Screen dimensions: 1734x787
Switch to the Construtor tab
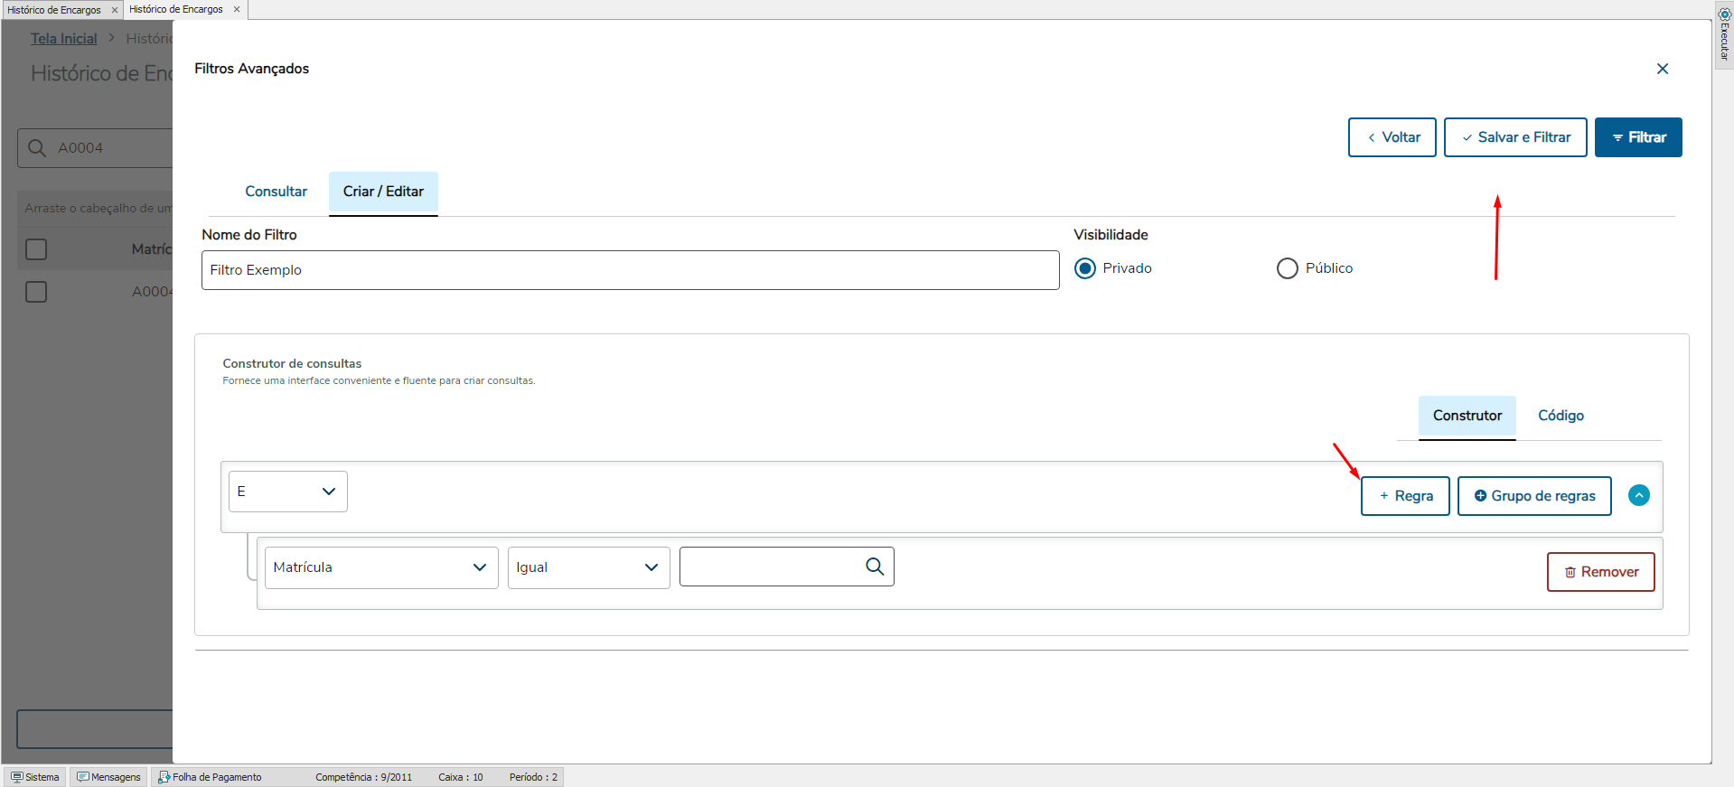click(1467, 416)
